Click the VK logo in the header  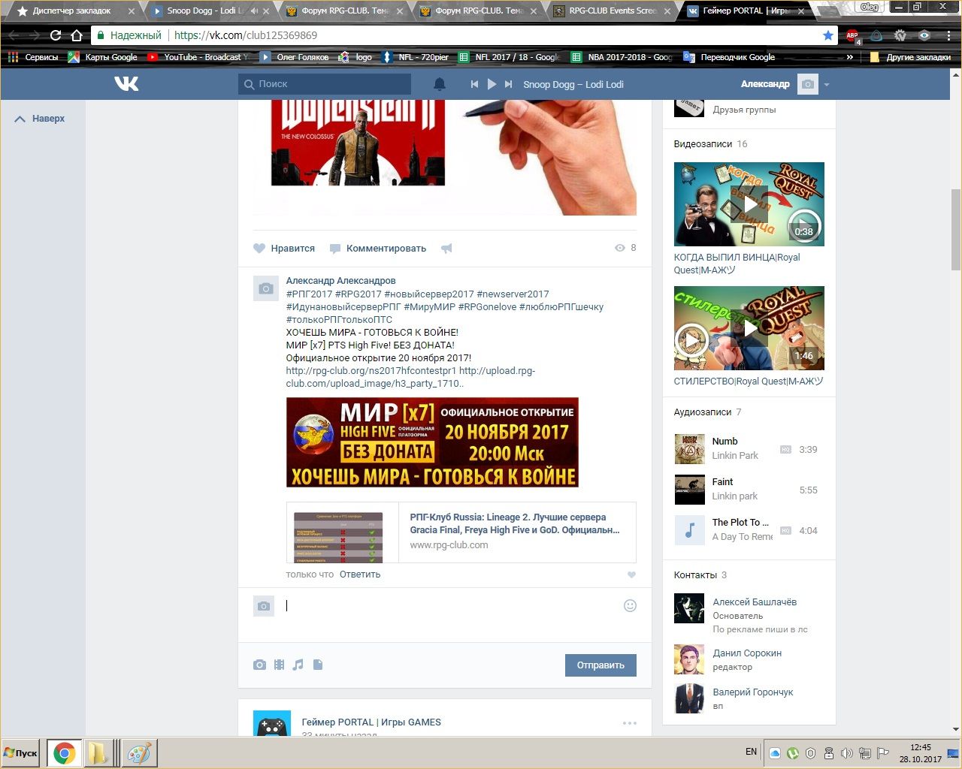pyautogui.click(x=126, y=84)
